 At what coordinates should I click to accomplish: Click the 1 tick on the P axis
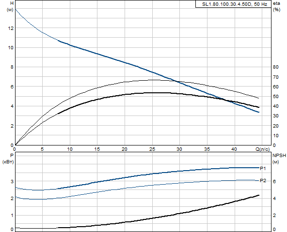click(12, 216)
